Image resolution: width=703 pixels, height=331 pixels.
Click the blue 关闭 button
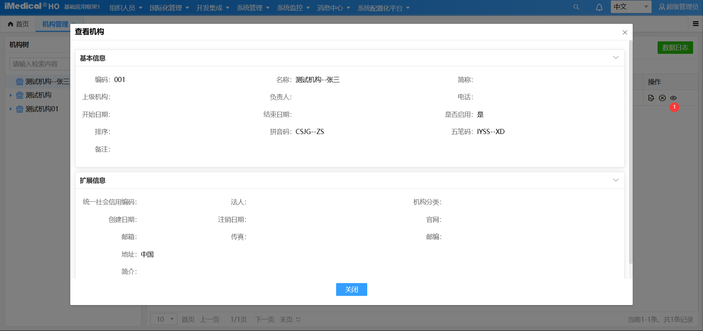[351, 290]
